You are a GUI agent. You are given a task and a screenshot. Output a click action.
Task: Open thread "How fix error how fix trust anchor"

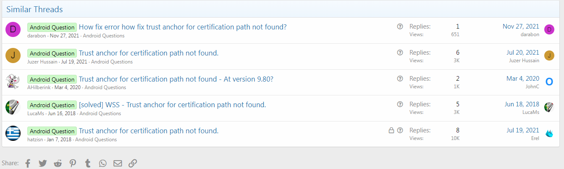click(183, 27)
